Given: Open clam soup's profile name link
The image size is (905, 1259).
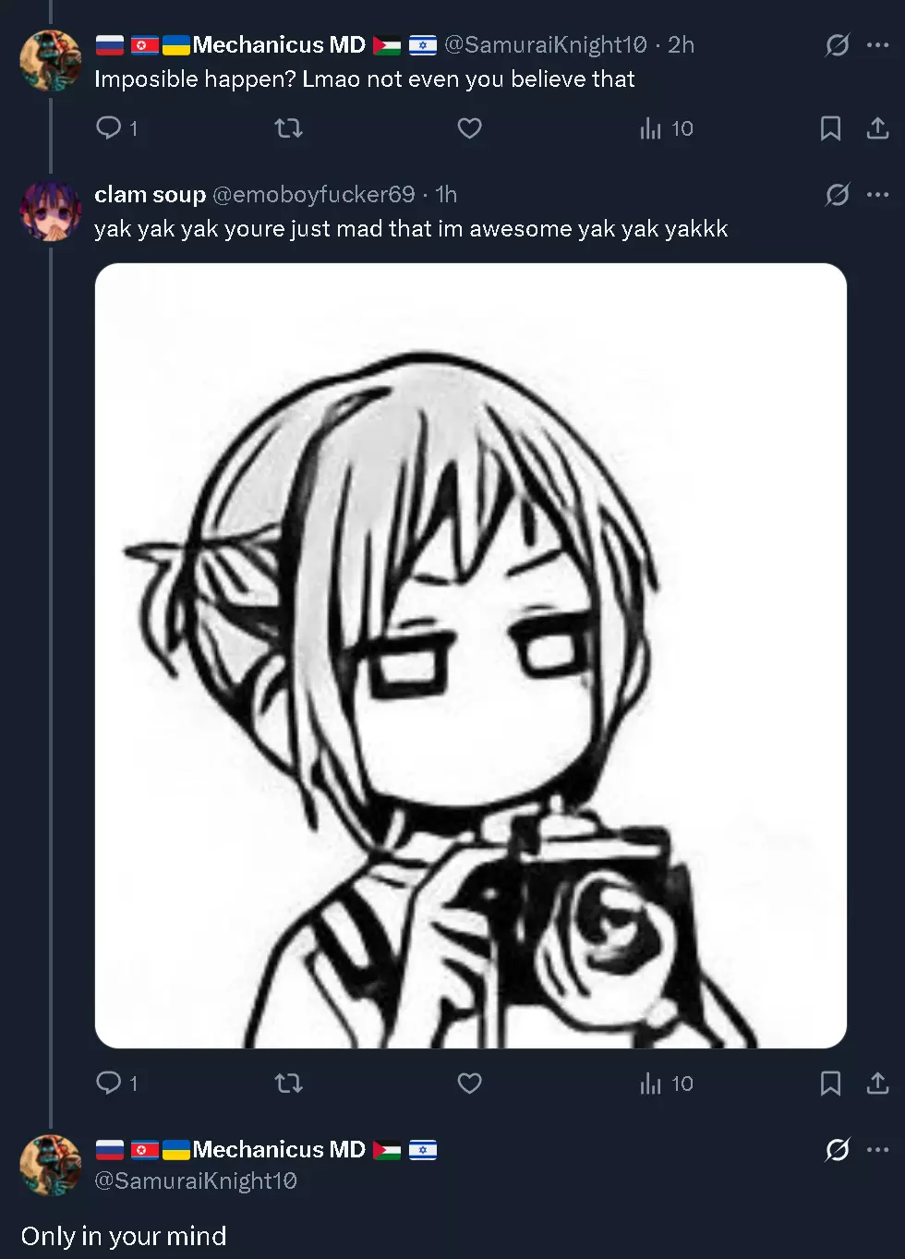Looking at the screenshot, I should click(150, 194).
